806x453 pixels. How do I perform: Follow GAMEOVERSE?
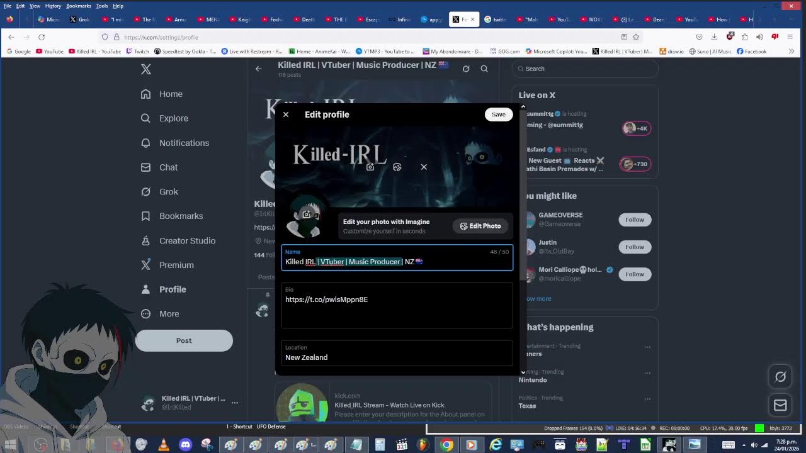coord(635,220)
